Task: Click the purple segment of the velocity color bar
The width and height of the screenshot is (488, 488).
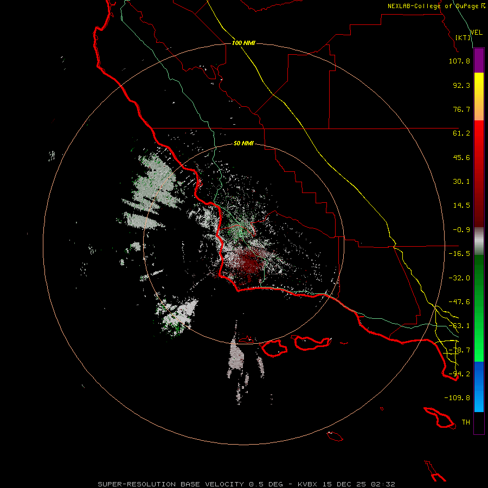Action: coord(479,61)
